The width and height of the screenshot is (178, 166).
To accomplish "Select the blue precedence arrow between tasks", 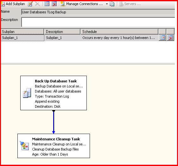I will pos(54,122).
